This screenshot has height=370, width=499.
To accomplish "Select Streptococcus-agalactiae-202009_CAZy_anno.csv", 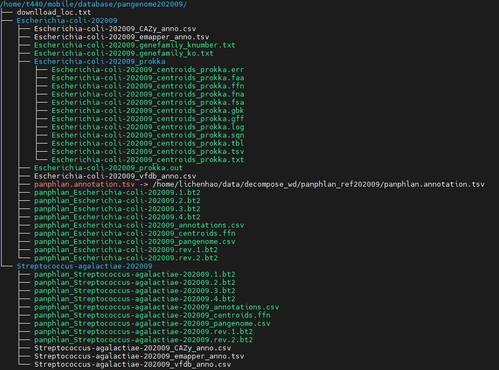I will [x=132, y=348].
